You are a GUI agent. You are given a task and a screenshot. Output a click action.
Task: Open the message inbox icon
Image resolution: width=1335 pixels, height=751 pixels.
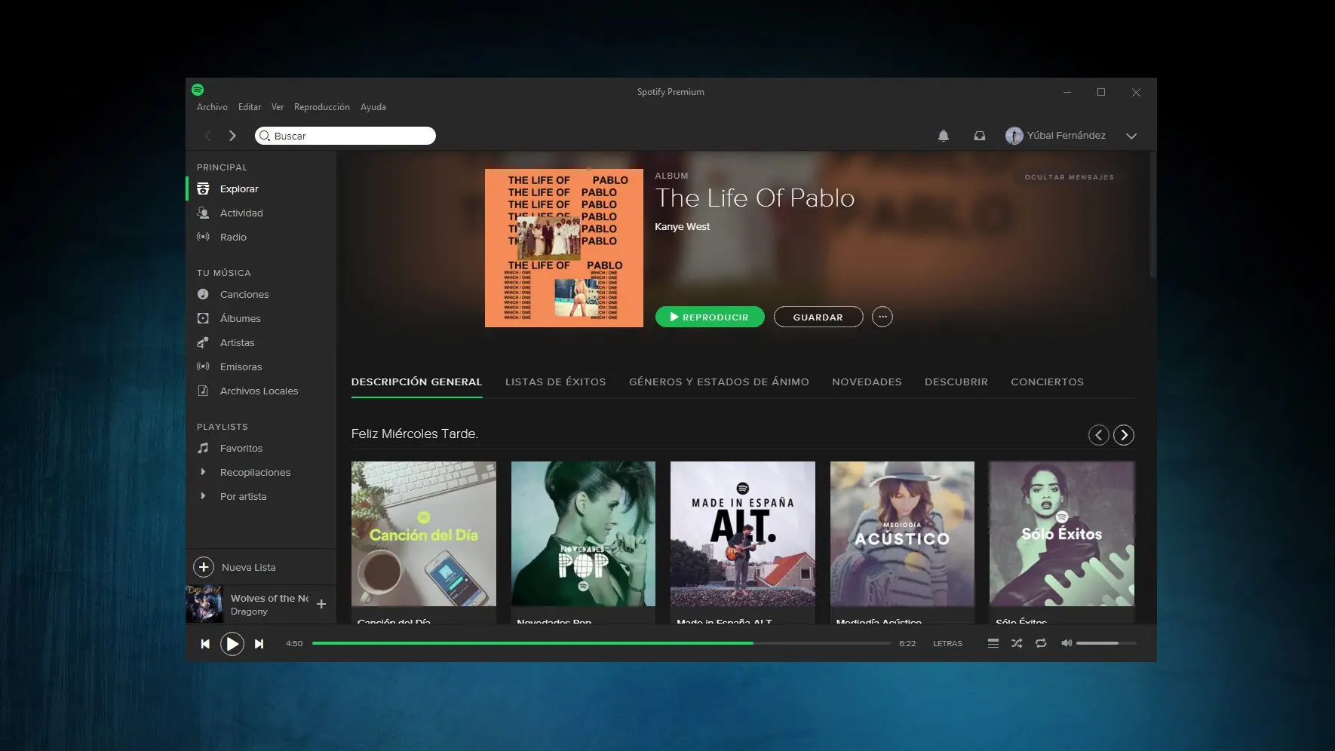[x=979, y=136]
